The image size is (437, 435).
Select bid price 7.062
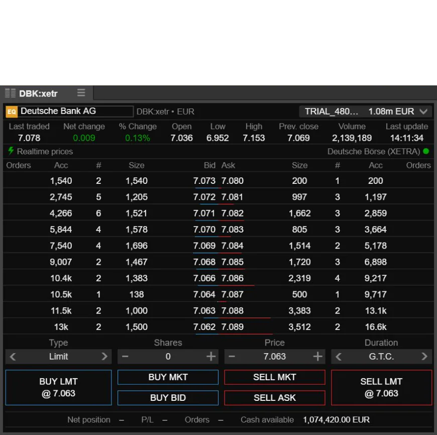[204, 327]
